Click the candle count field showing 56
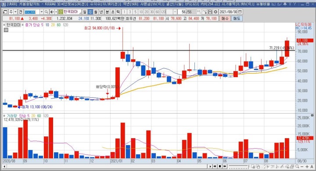316x171 pixels. [182, 12]
